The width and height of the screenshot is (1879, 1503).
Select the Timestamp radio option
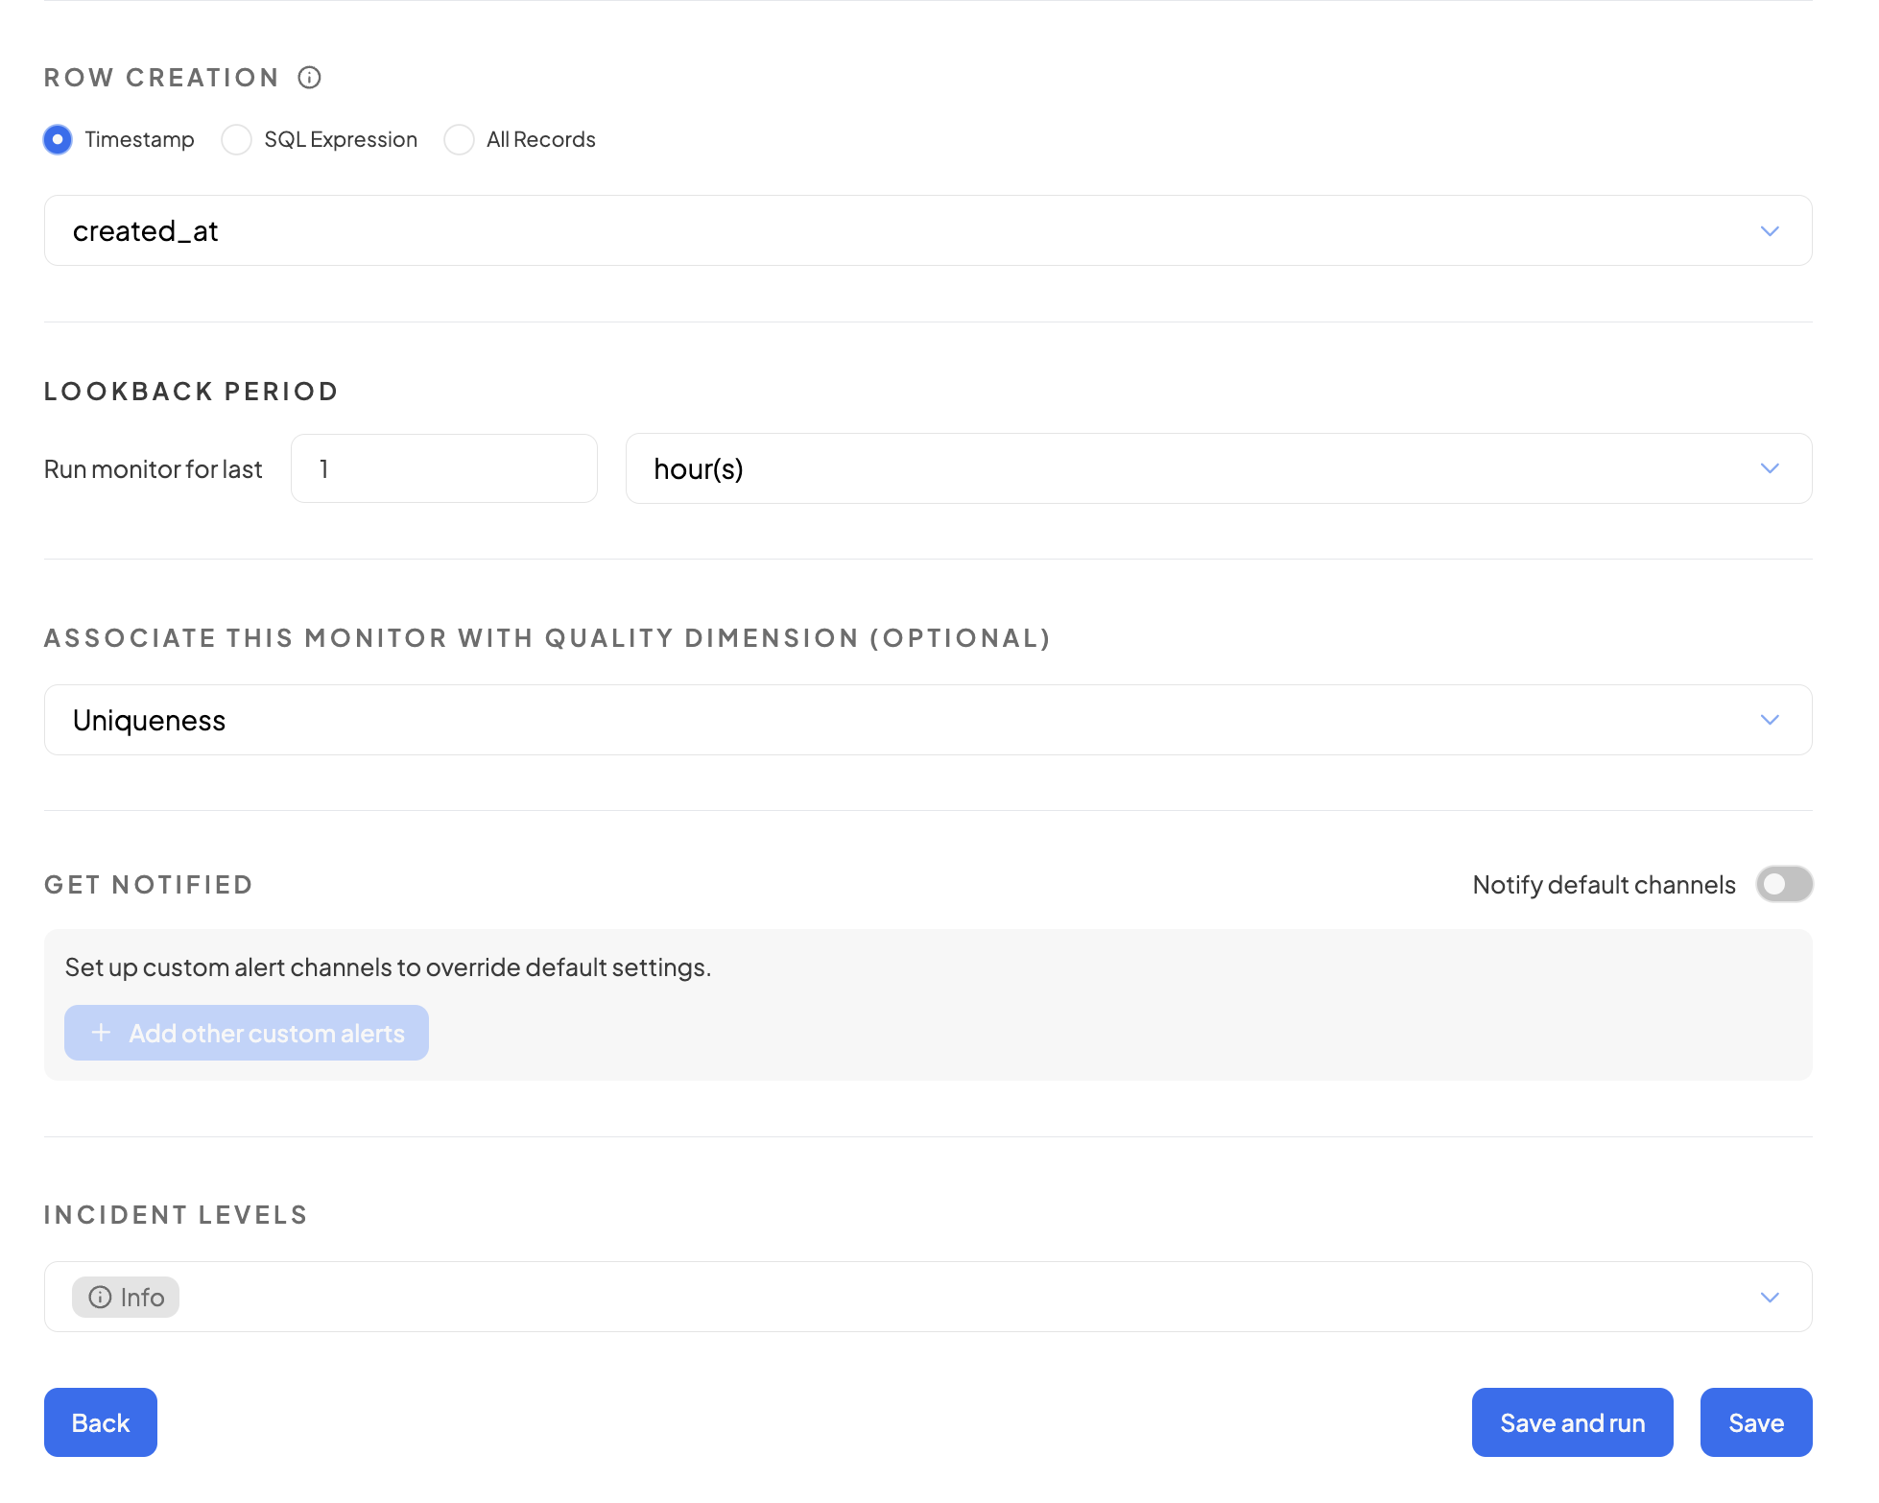coord(59,140)
